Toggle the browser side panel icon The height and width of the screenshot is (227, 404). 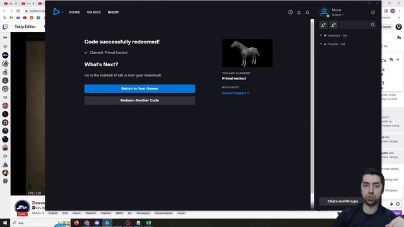coord(386,11)
